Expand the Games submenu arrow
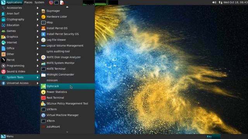Screen dimensions: 248x139 (x=38, y=31)
